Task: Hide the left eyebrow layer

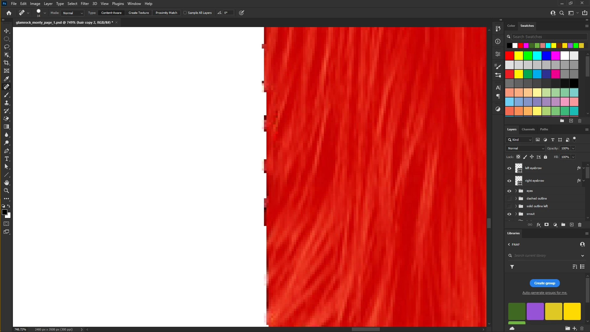Action: point(509,168)
